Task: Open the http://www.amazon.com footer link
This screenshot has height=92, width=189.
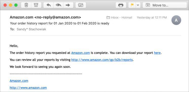Action: (x=28, y=88)
